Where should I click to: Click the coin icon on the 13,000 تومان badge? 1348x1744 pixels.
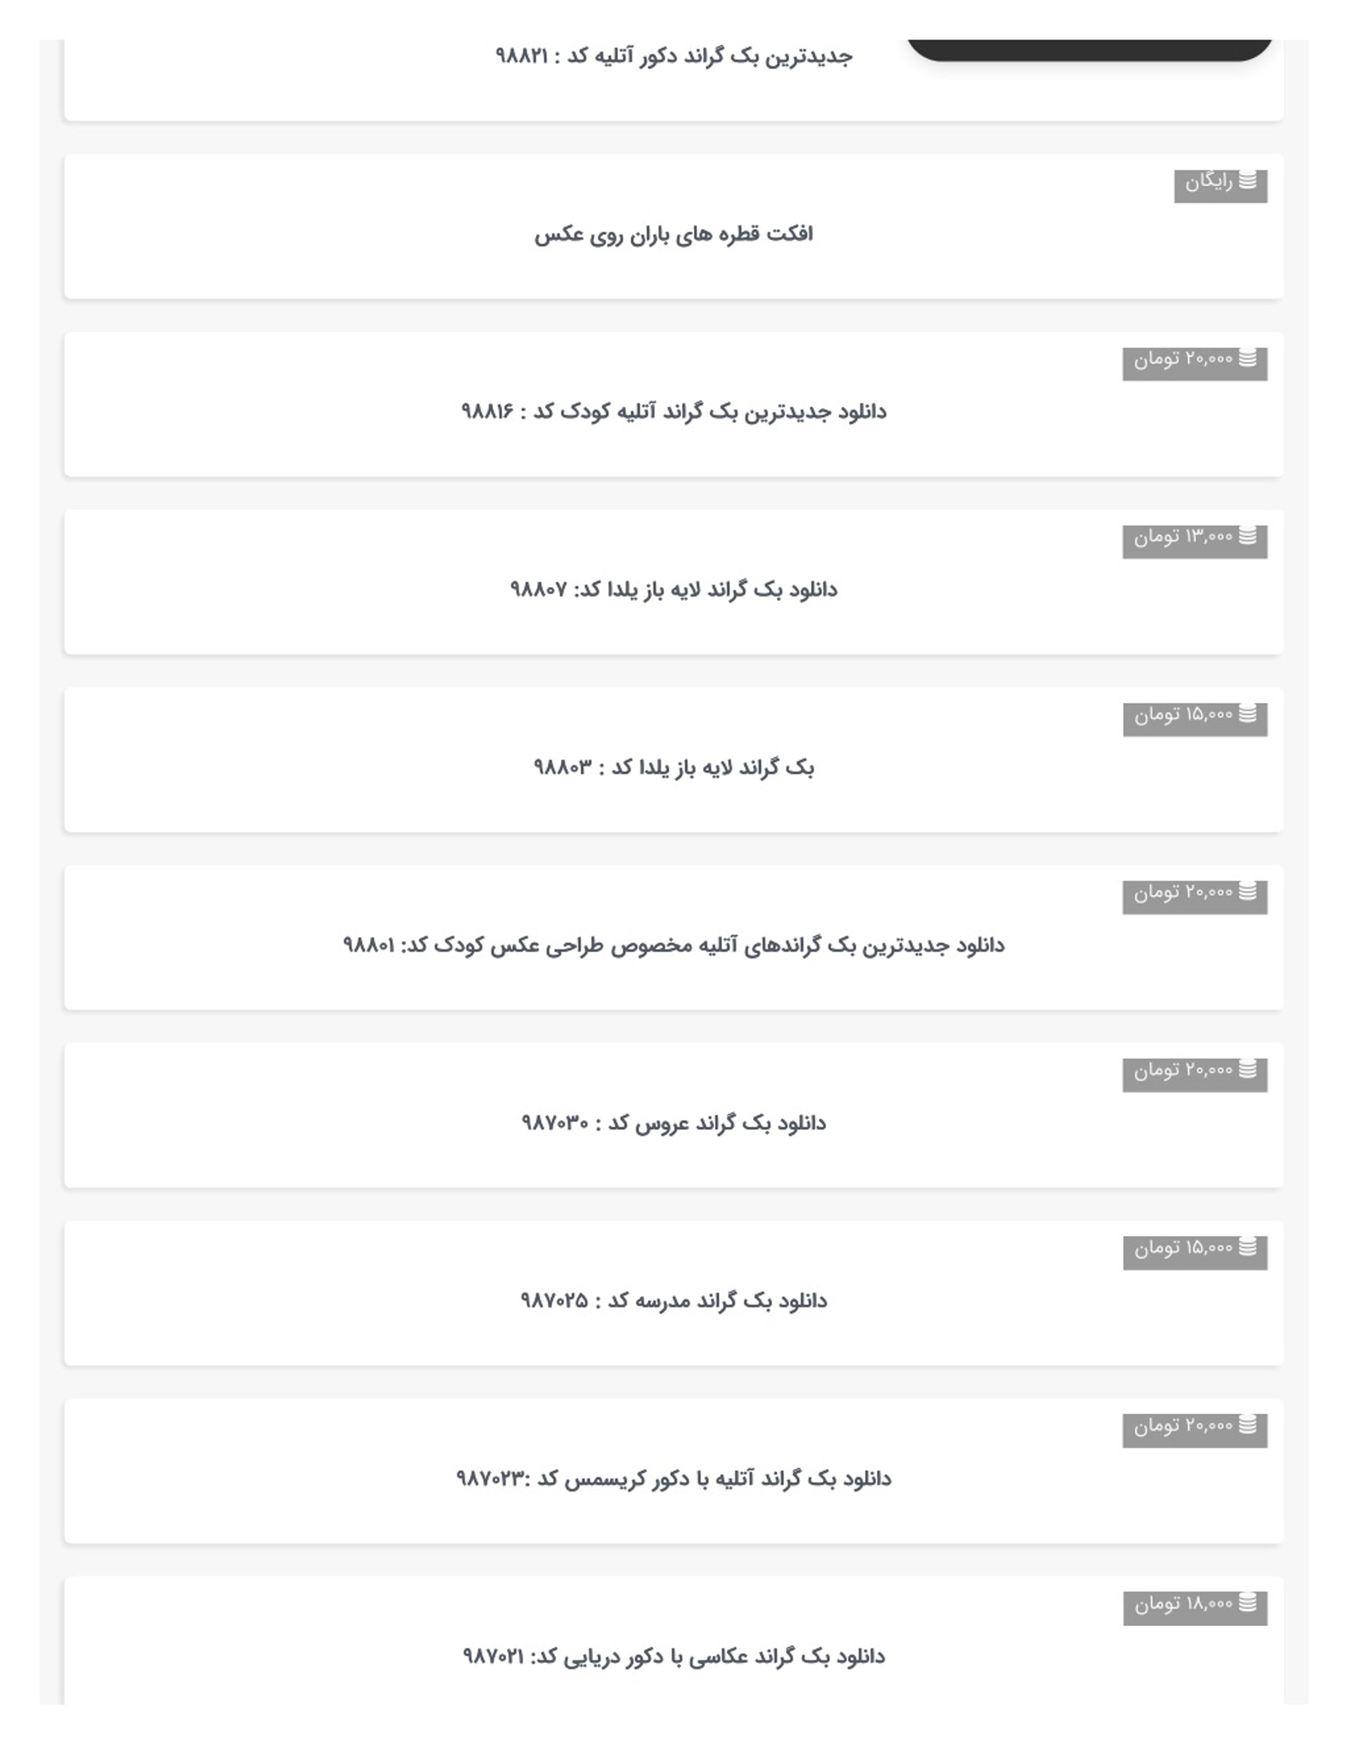1247,536
